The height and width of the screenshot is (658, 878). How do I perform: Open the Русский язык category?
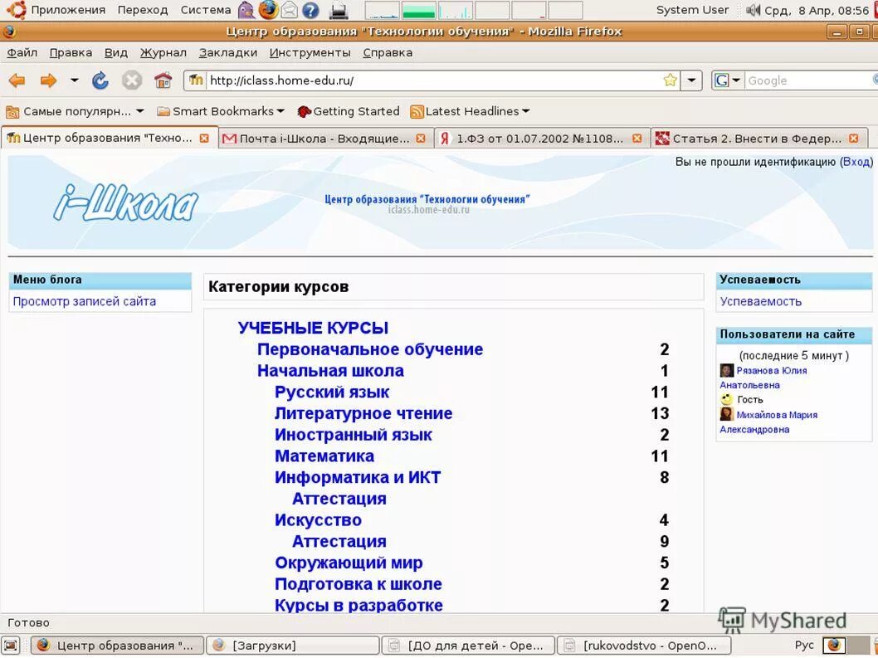click(331, 392)
